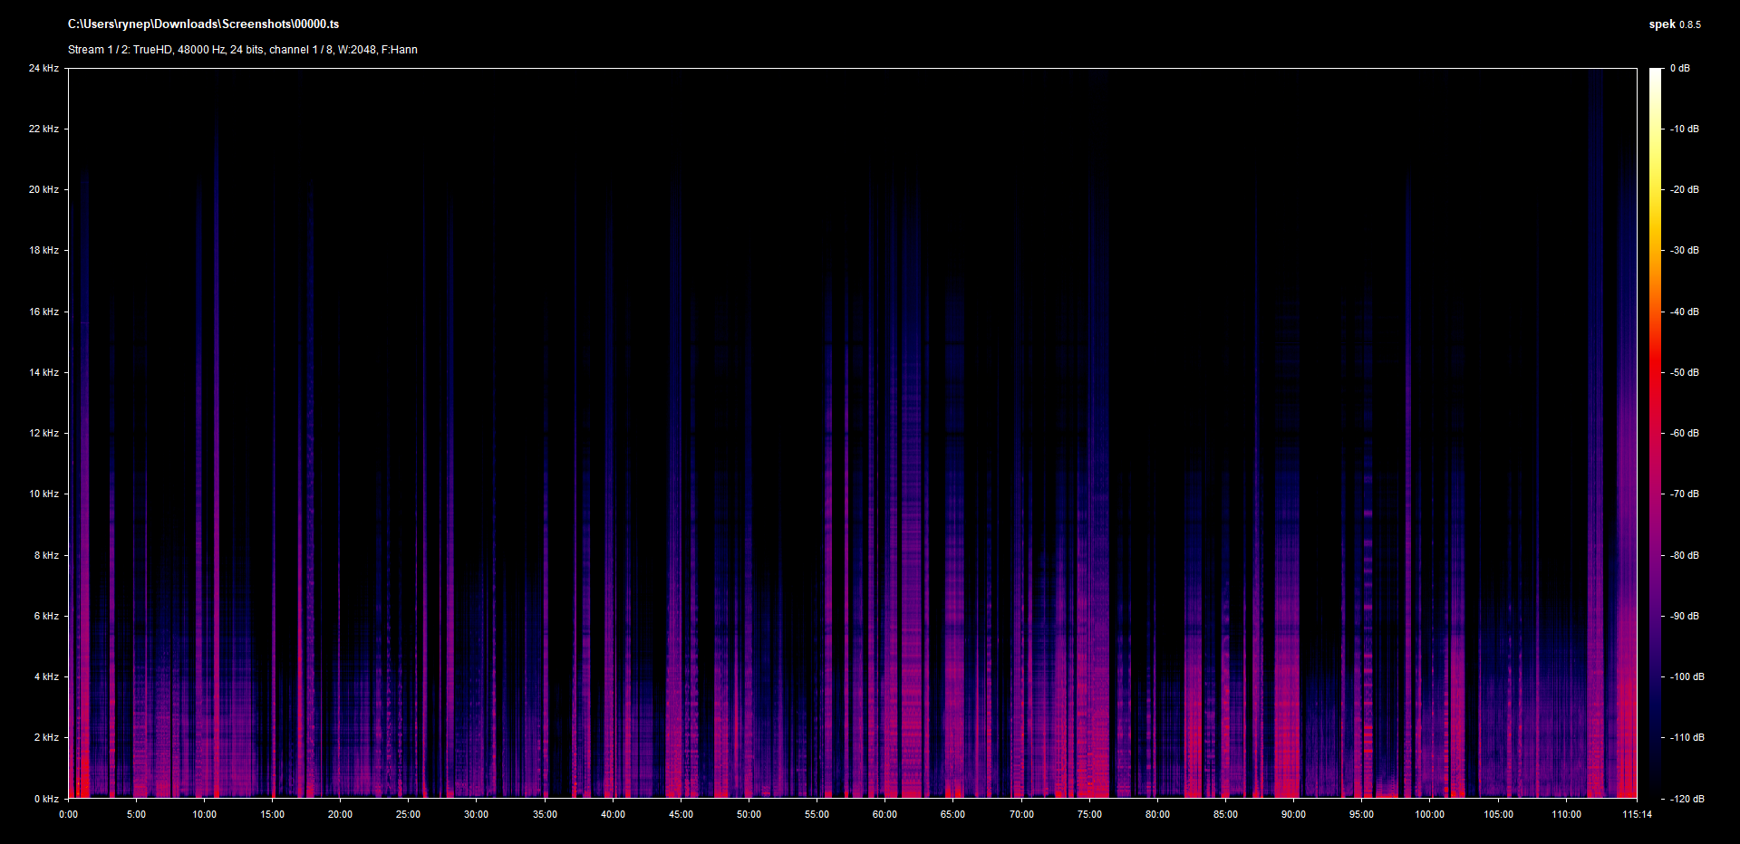This screenshot has width=1740, height=844.
Task: Click the 24 kHz frequency axis label
Action: [x=43, y=68]
